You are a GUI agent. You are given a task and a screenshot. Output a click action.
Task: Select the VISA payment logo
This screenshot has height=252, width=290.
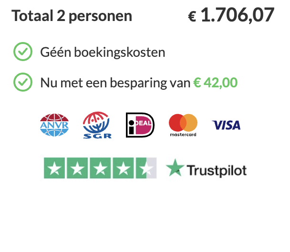(x=226, y=125)
